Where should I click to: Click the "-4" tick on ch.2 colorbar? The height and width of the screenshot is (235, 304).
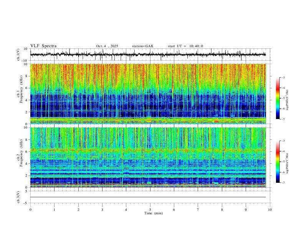point(283,151)
